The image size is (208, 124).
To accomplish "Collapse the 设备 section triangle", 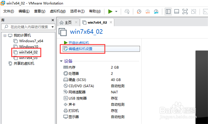I will tap(61, 61).
